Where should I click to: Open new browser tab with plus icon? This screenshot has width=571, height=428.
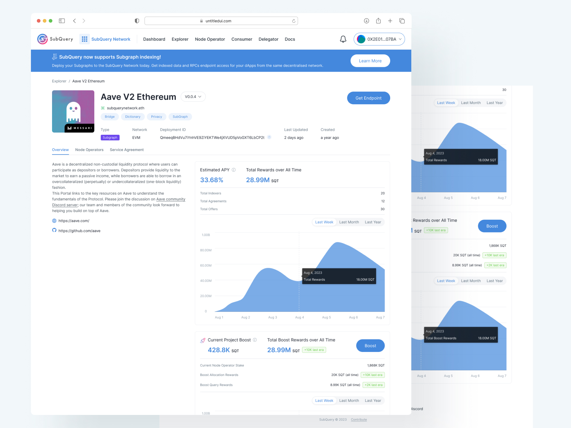click(x=390, y=21)
